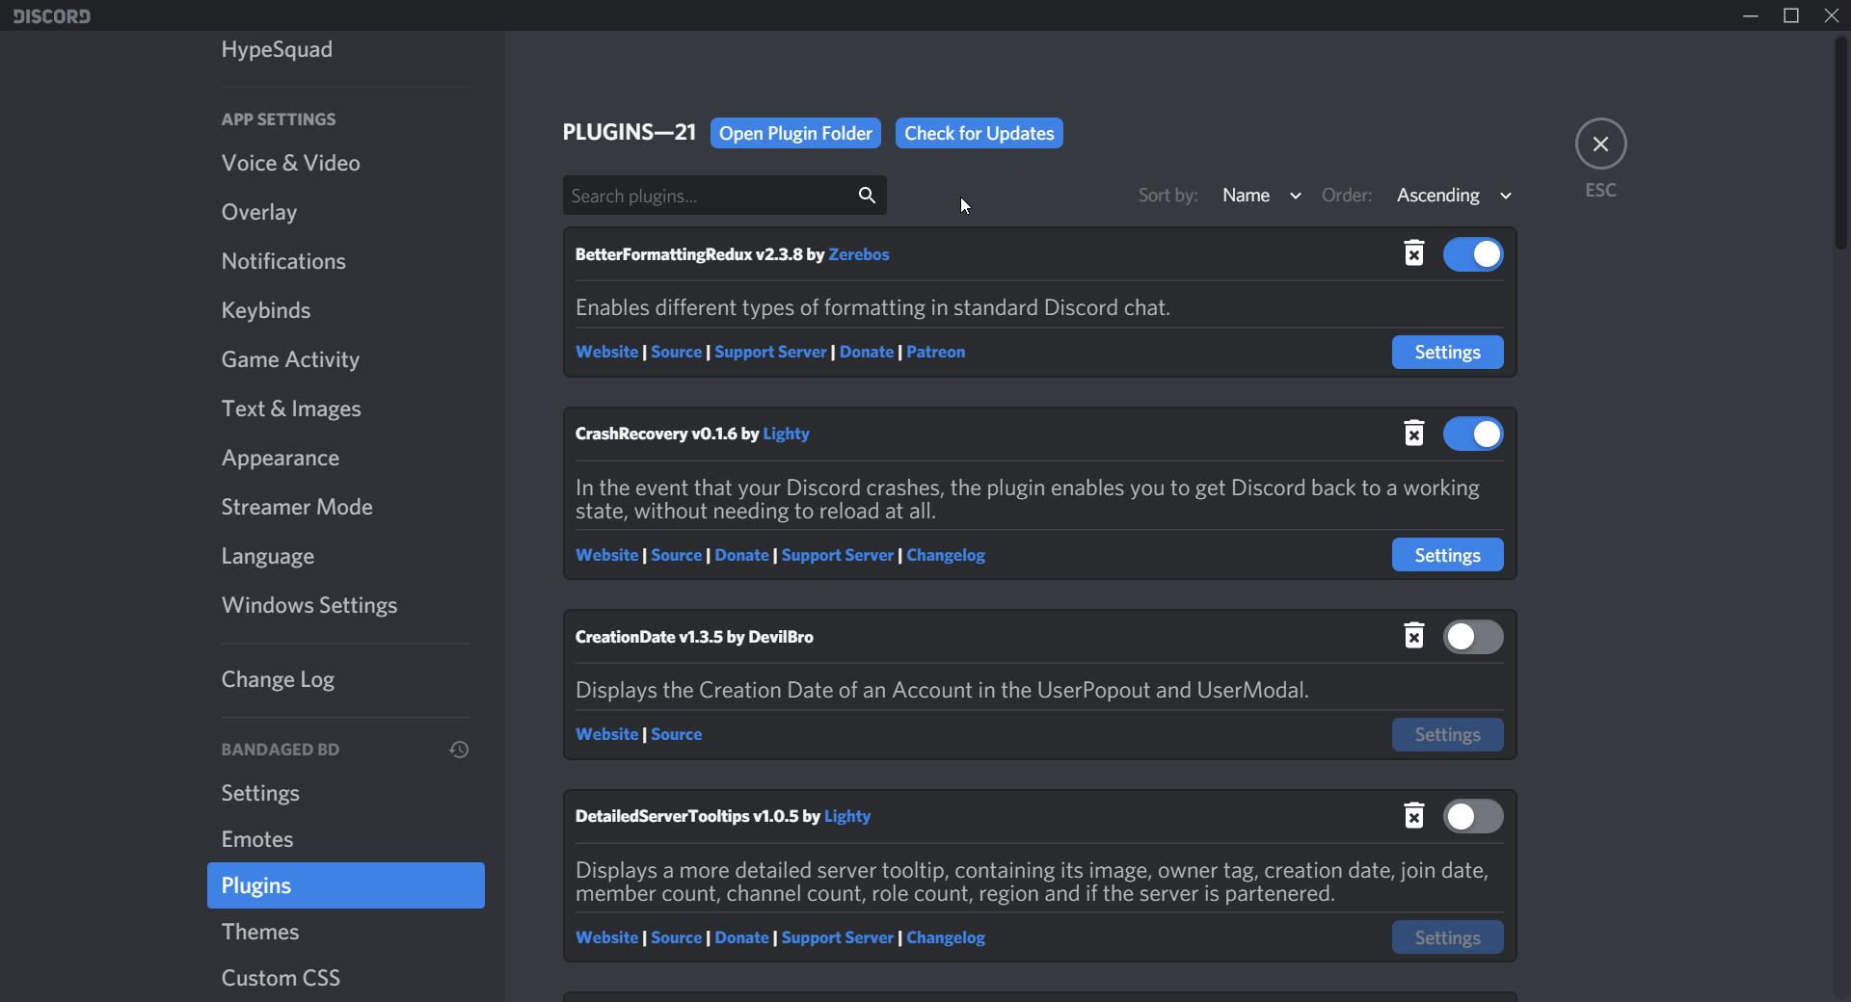Open BetterFormattingRedux Website link
This screenshot has height=1002, width=1851.
[606, 352]
